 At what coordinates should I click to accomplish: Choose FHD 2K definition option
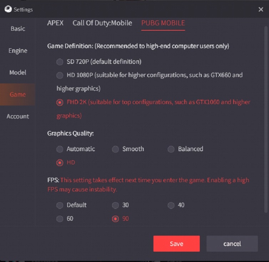(60, 102)
